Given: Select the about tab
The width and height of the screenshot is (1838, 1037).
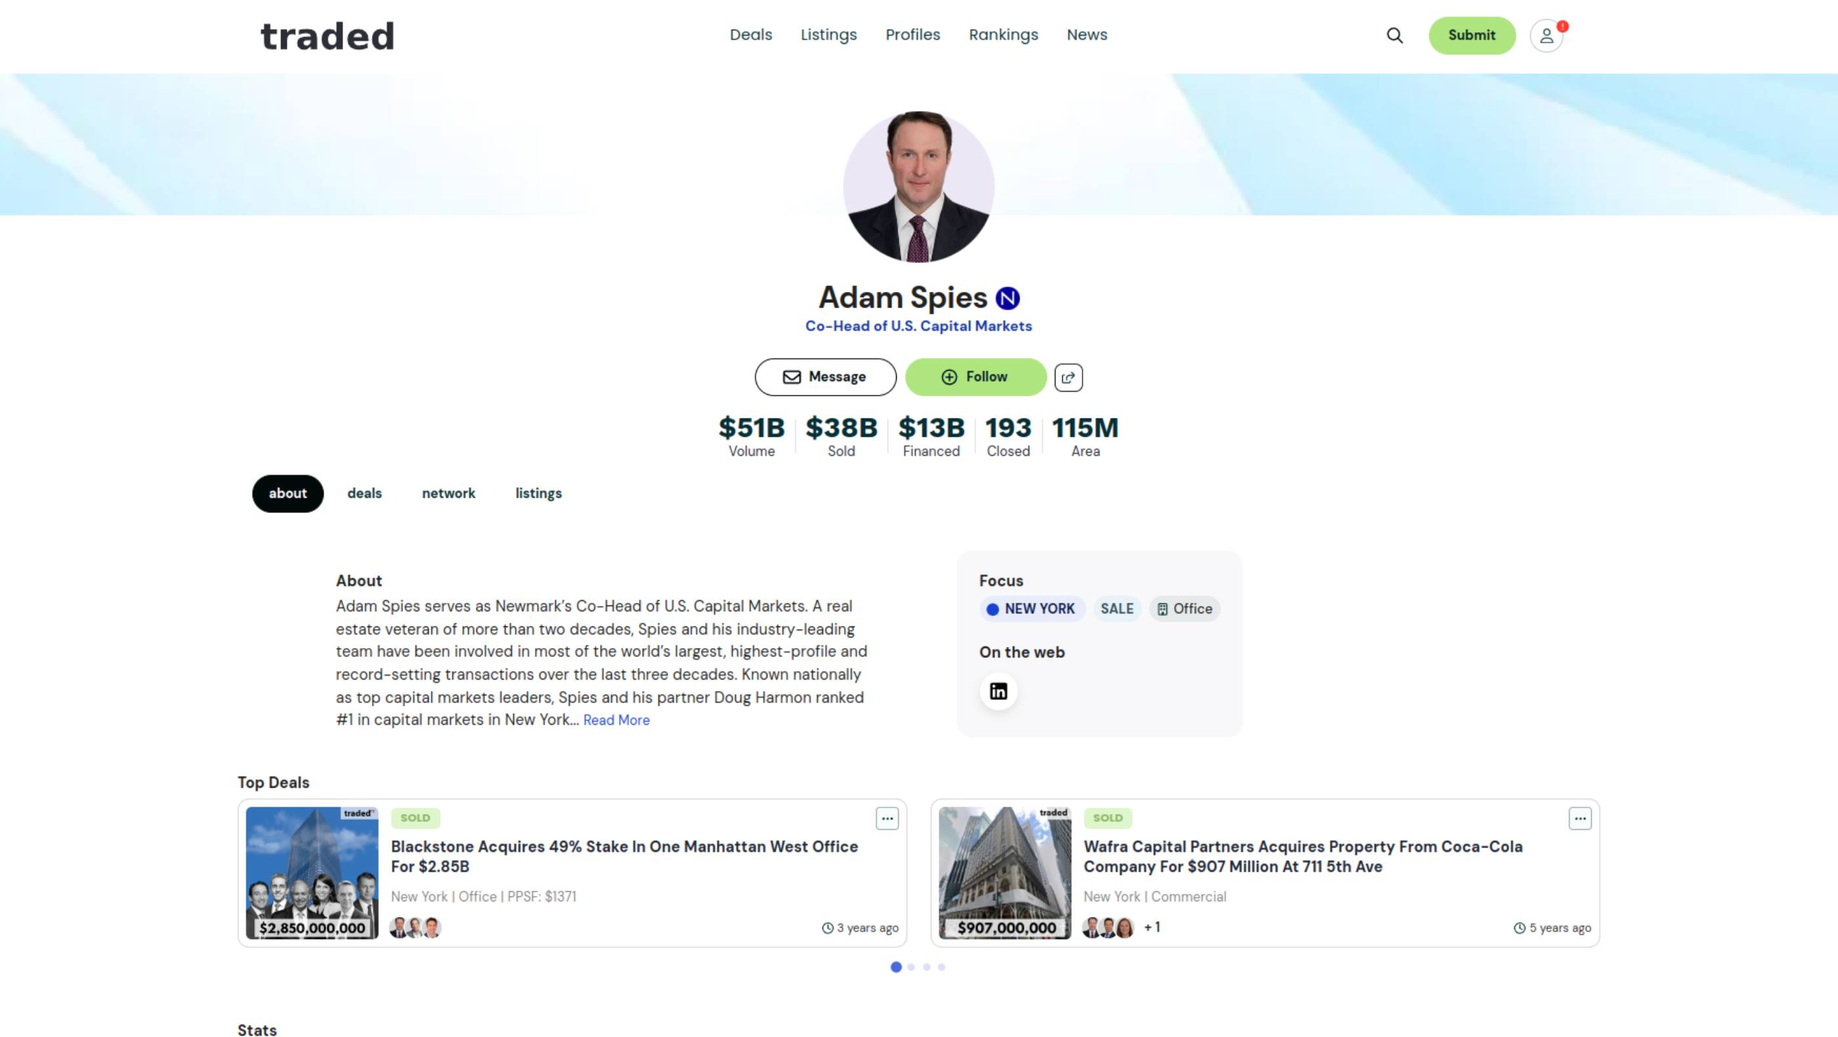Looking at the screenshot, I should (x=288, y=494).
